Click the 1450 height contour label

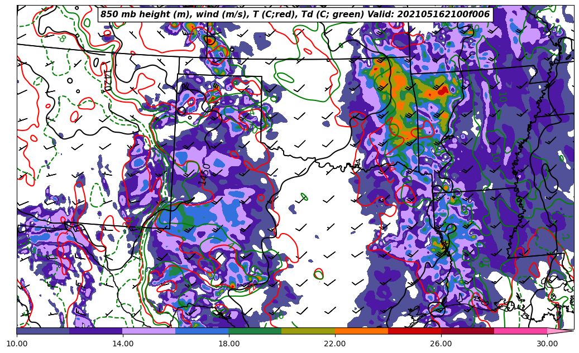pyautogui.click(x=205, y=174)
